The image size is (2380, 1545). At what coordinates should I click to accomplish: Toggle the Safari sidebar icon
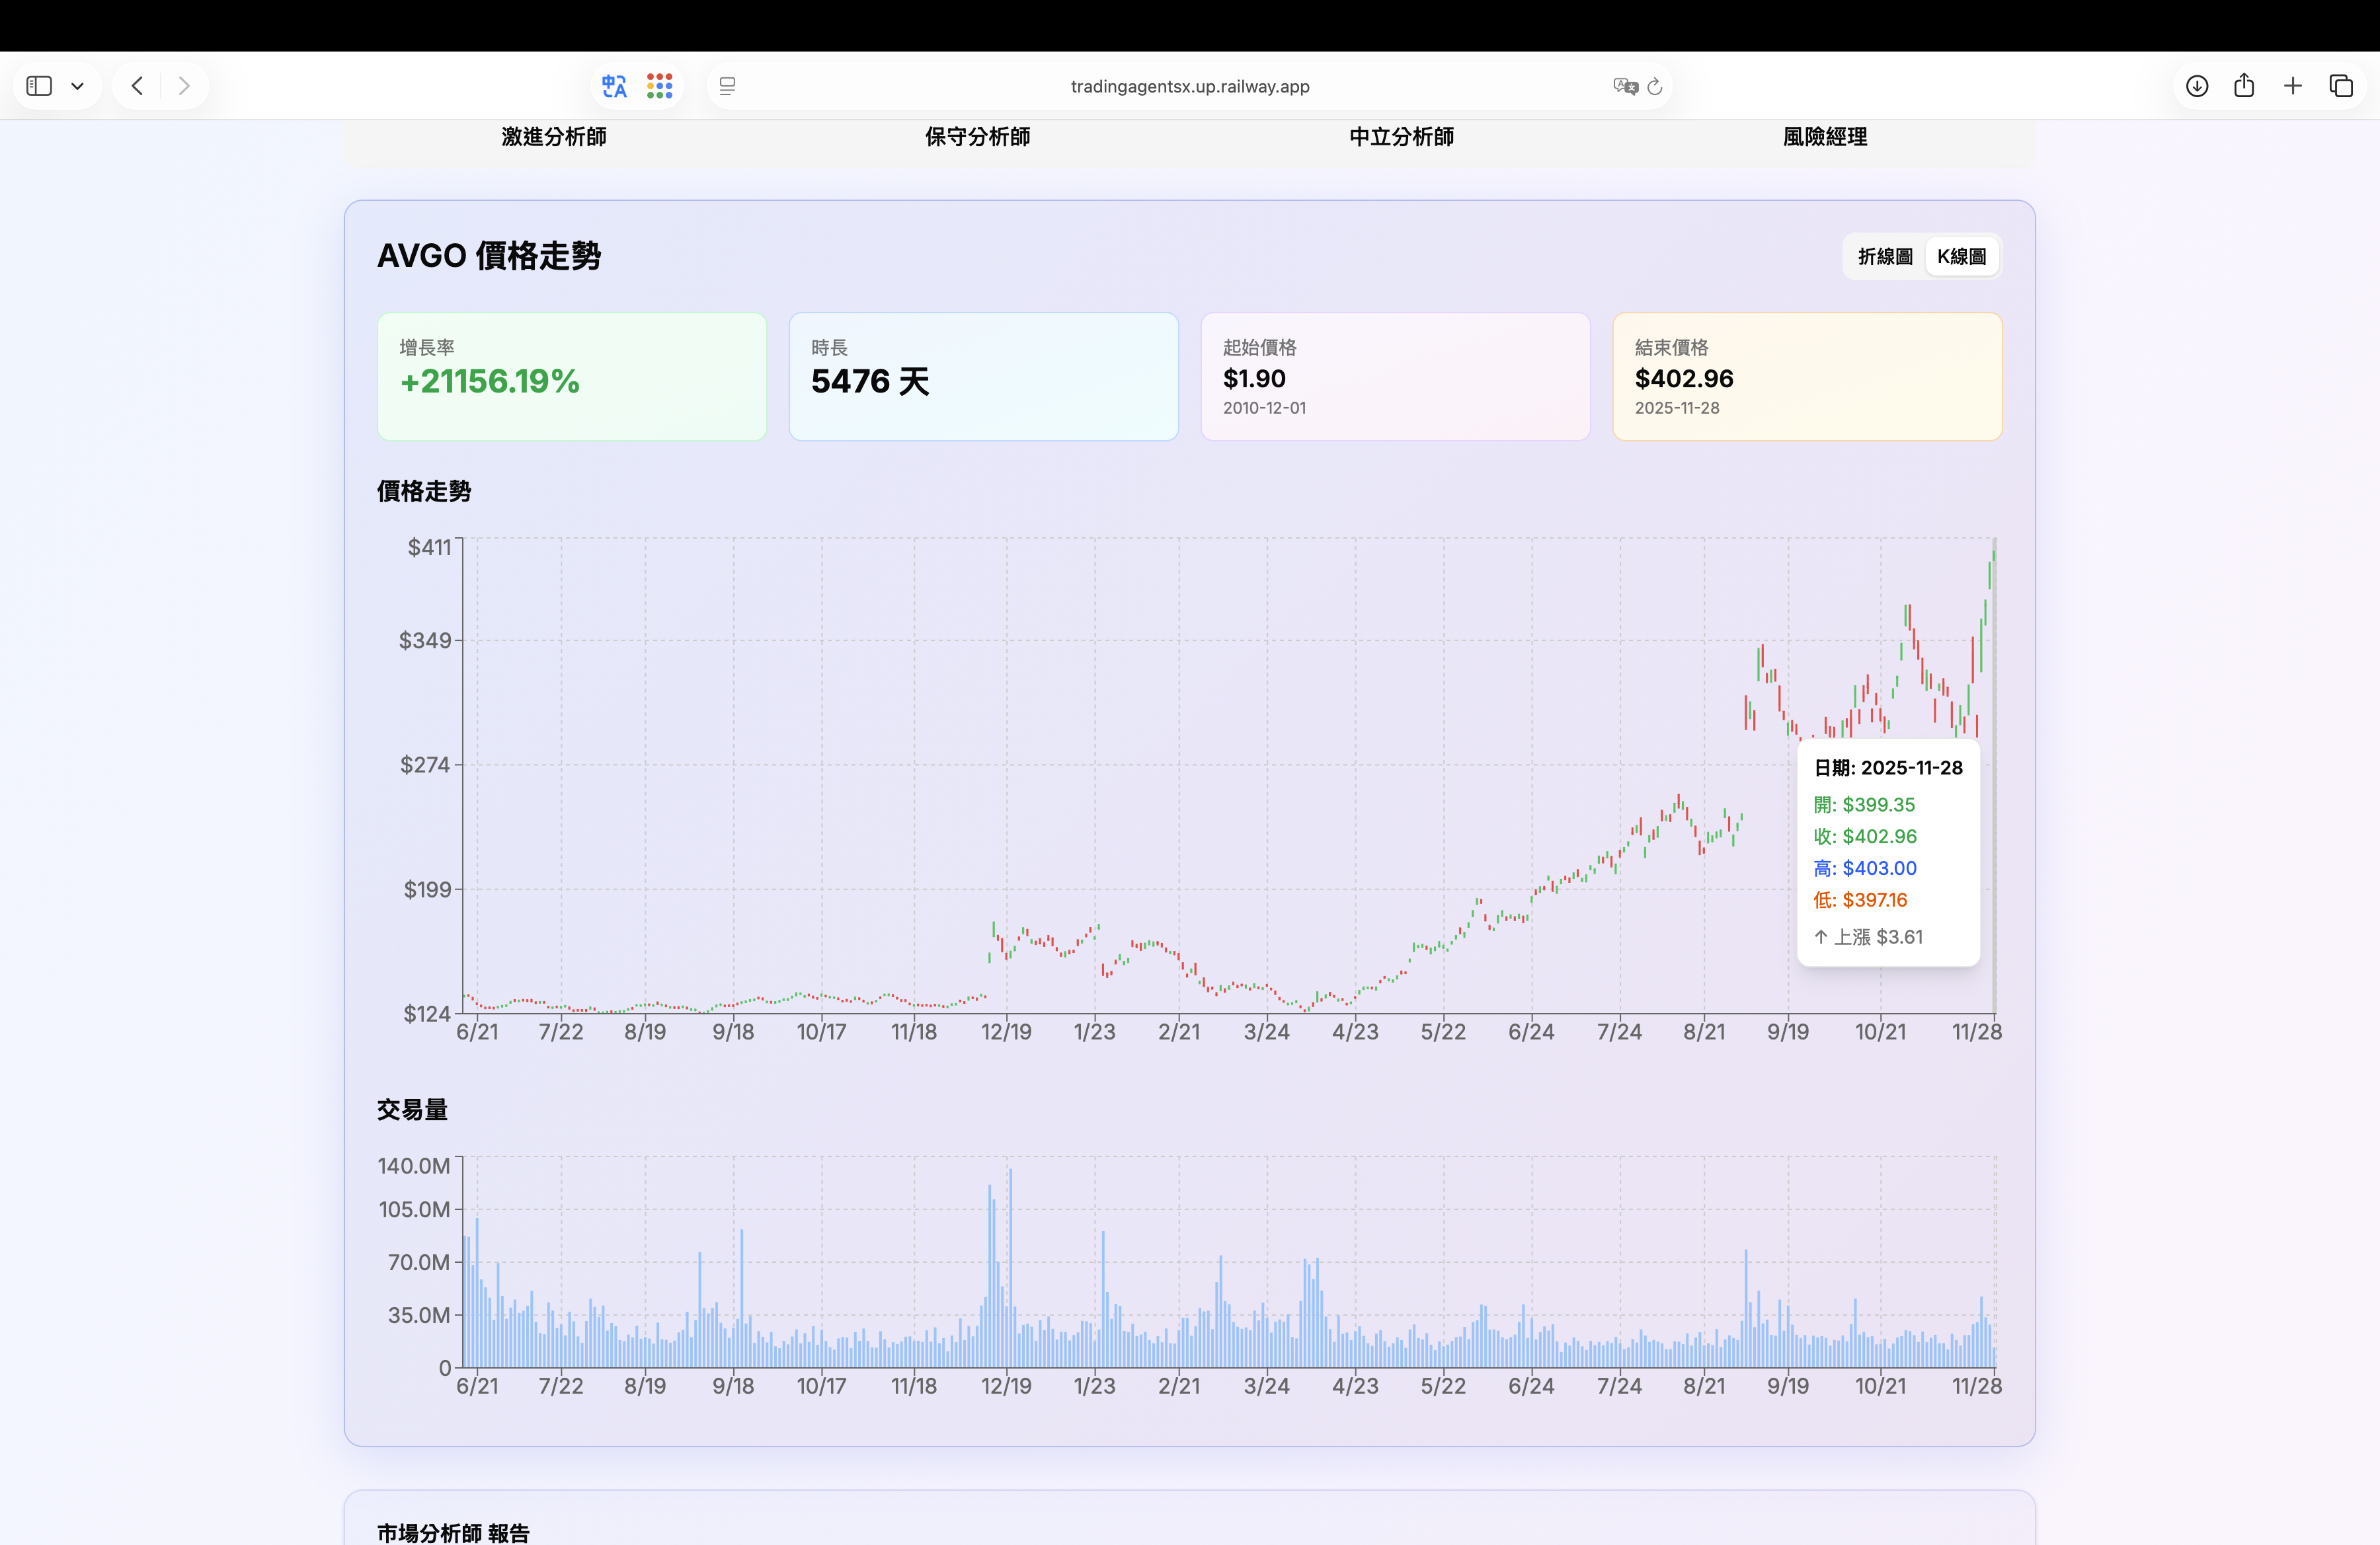pyautogui.click(x=39, y=86)
